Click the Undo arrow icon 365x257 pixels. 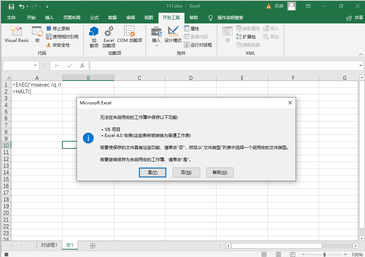(22, 6)
